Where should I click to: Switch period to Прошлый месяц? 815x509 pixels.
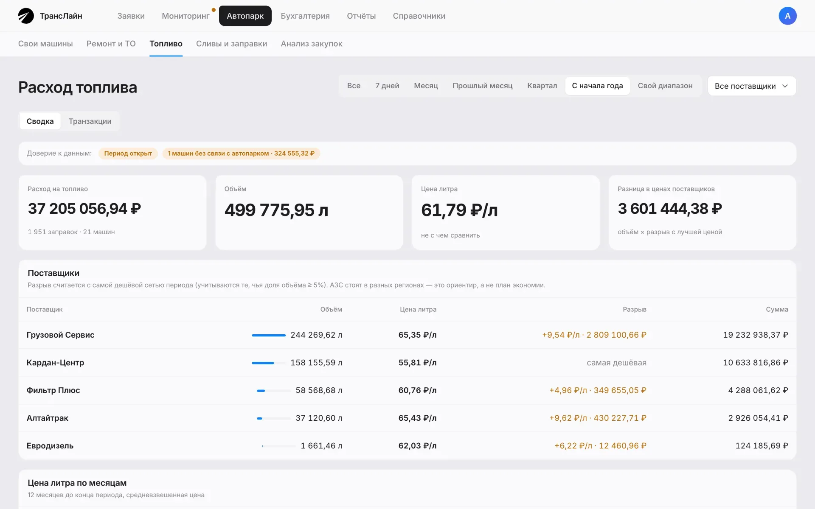coord(482,86)
